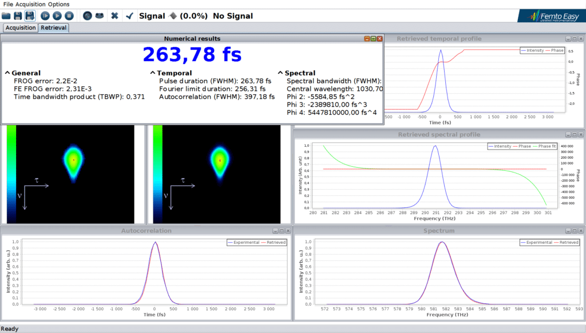Run a single retrieval step
This screenshot has width=586, height=333.
coord(45,15)
